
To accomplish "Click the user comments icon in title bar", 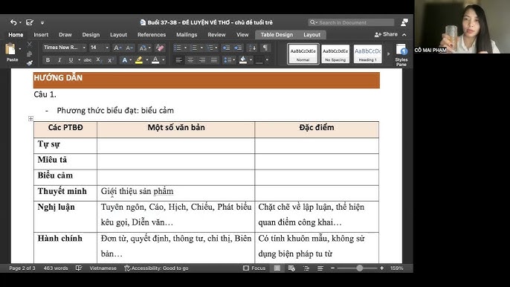I will (404, 22).
